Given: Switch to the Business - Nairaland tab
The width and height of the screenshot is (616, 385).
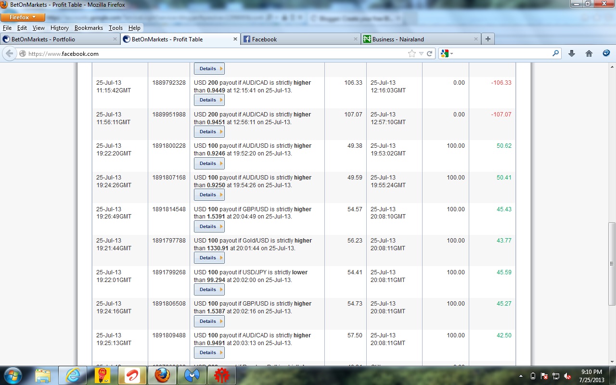Looking at the screenshot, I should (x=421, y=39).
